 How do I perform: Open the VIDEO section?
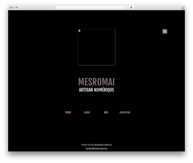(x=68, y=113)
